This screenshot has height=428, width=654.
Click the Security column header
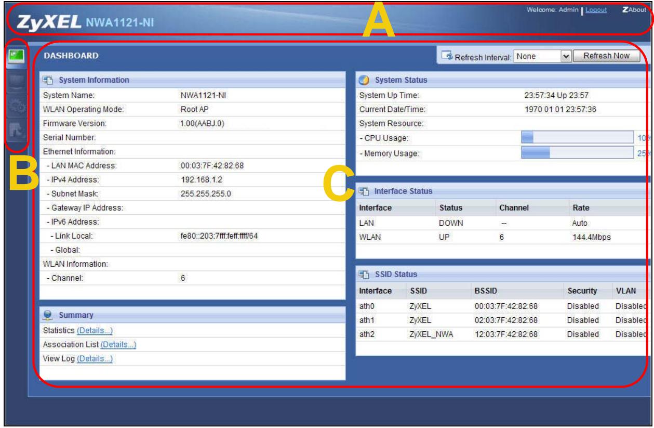(x=582, y=291)
